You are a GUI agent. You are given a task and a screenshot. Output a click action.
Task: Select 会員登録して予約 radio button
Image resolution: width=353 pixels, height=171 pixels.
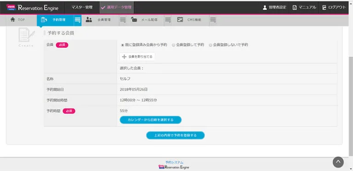click(174, 45)
